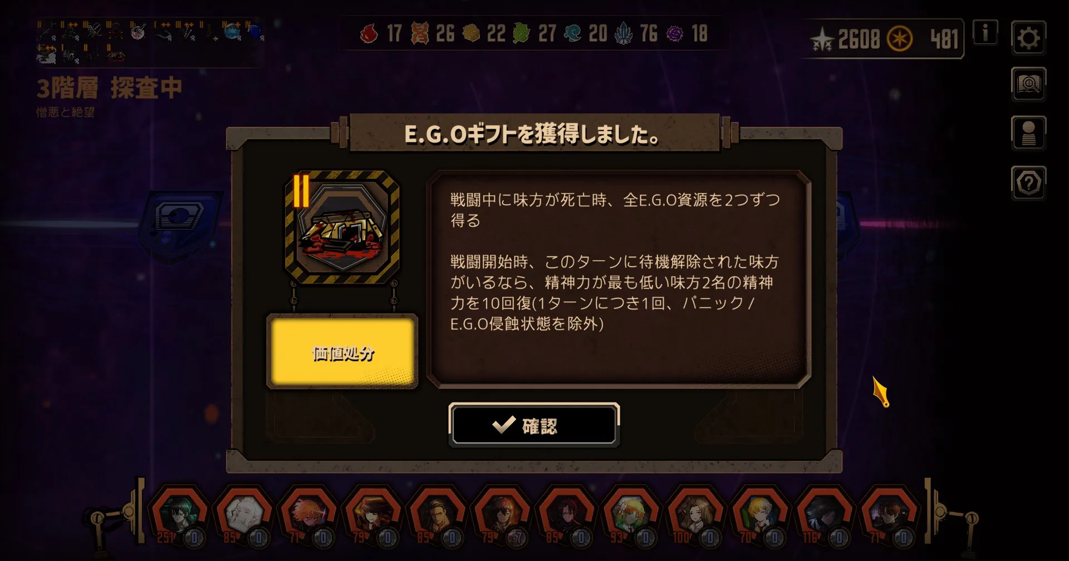The height and width of the screenshot is (561, 1069).
Task: Click the gold coin currency icon
Action: click(x=900, y=39)
